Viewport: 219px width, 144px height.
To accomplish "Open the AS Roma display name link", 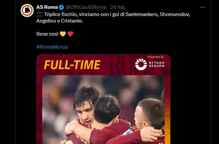I will pos(47,7).
